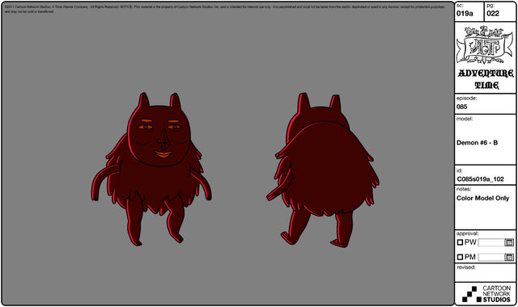Check the PM approval checkbox
The image size is (518, 307).
click(460, 257)
